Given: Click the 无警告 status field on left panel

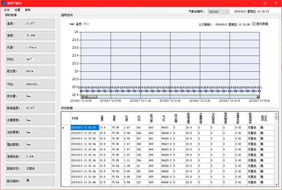Looking at the screenshot, I should click(30, 169).
